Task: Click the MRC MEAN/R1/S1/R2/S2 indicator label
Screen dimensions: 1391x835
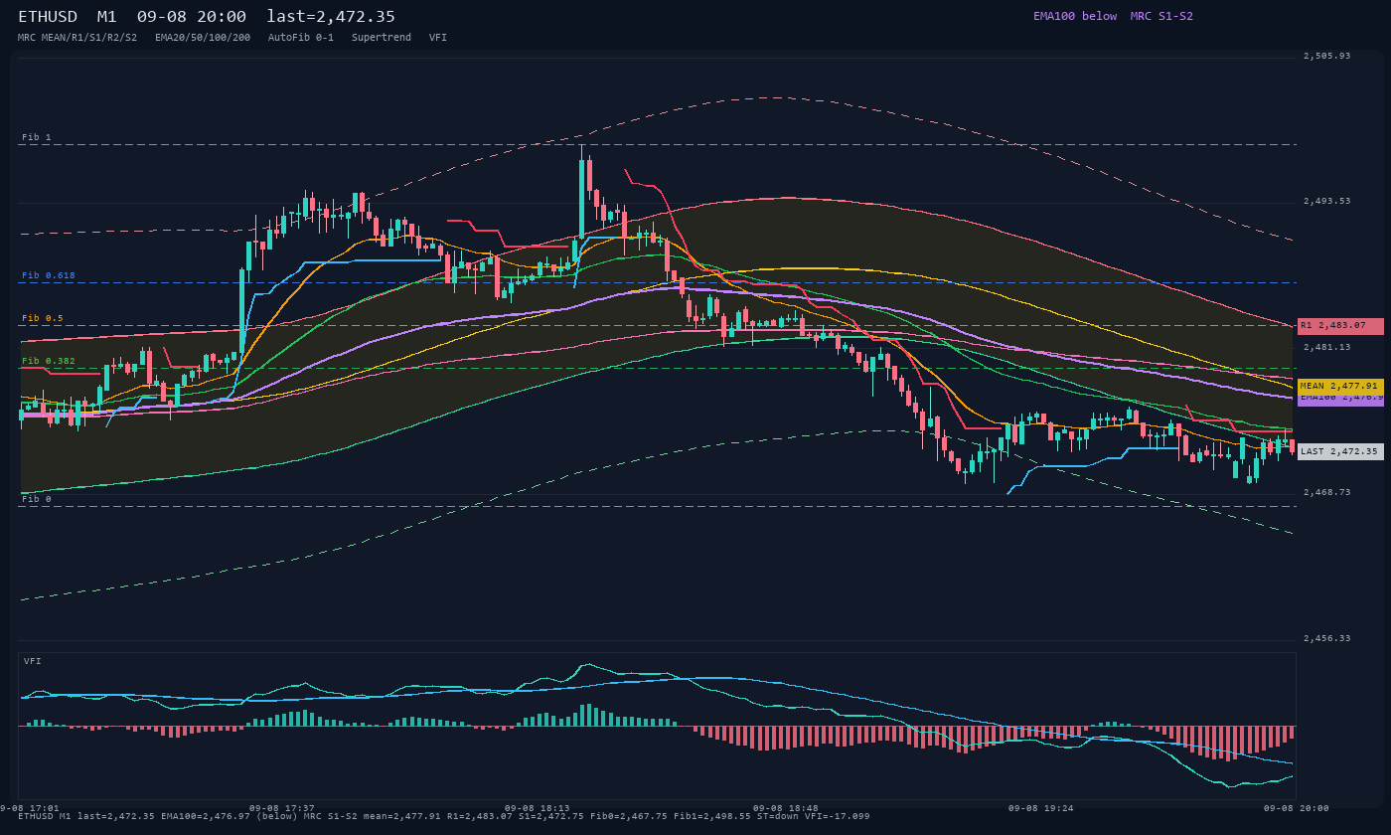Action: [77, 37]
